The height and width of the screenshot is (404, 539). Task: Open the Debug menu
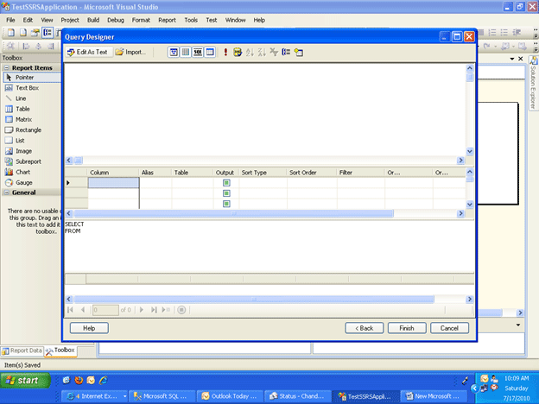pyautogui.click(x=116, y=20)
